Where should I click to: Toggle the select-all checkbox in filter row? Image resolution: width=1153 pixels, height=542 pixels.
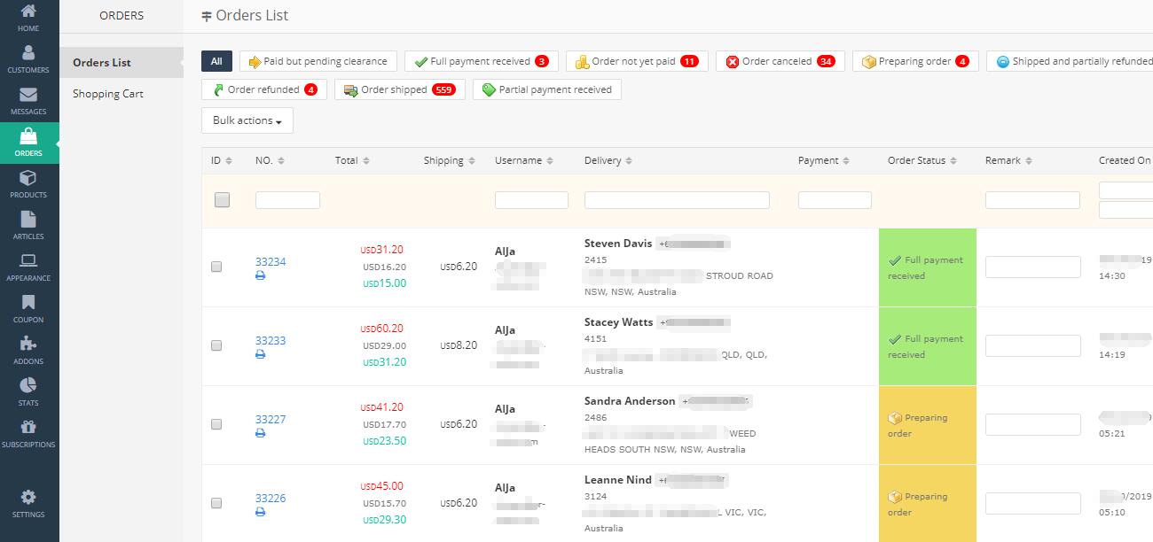[x=222, y=200]
